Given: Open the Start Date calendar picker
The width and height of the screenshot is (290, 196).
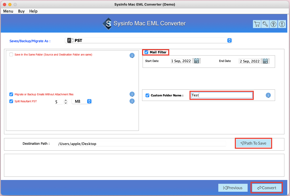Looking at the screenshot, I should point(196,61).
